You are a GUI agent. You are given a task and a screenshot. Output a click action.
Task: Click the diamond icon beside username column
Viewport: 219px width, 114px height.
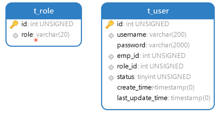(111, 36)
